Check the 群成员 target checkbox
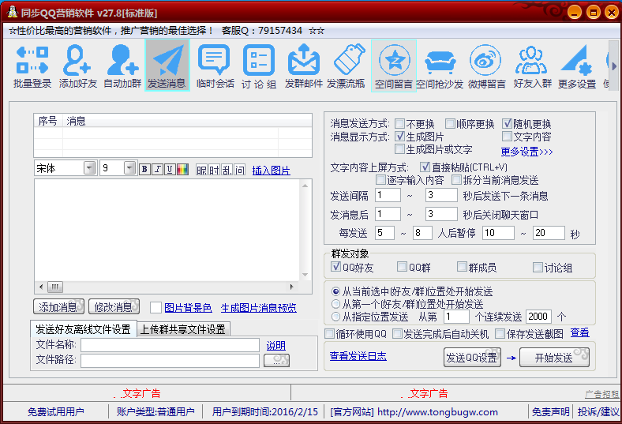Viewport: 622px width, 424px height. (x=462, y=267)
